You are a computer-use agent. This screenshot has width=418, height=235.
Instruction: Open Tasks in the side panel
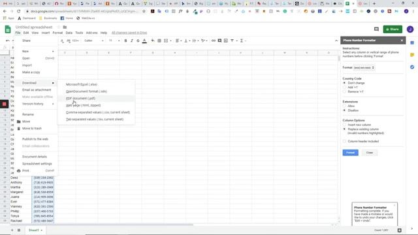pyautogui.click(x=412, y=67)
